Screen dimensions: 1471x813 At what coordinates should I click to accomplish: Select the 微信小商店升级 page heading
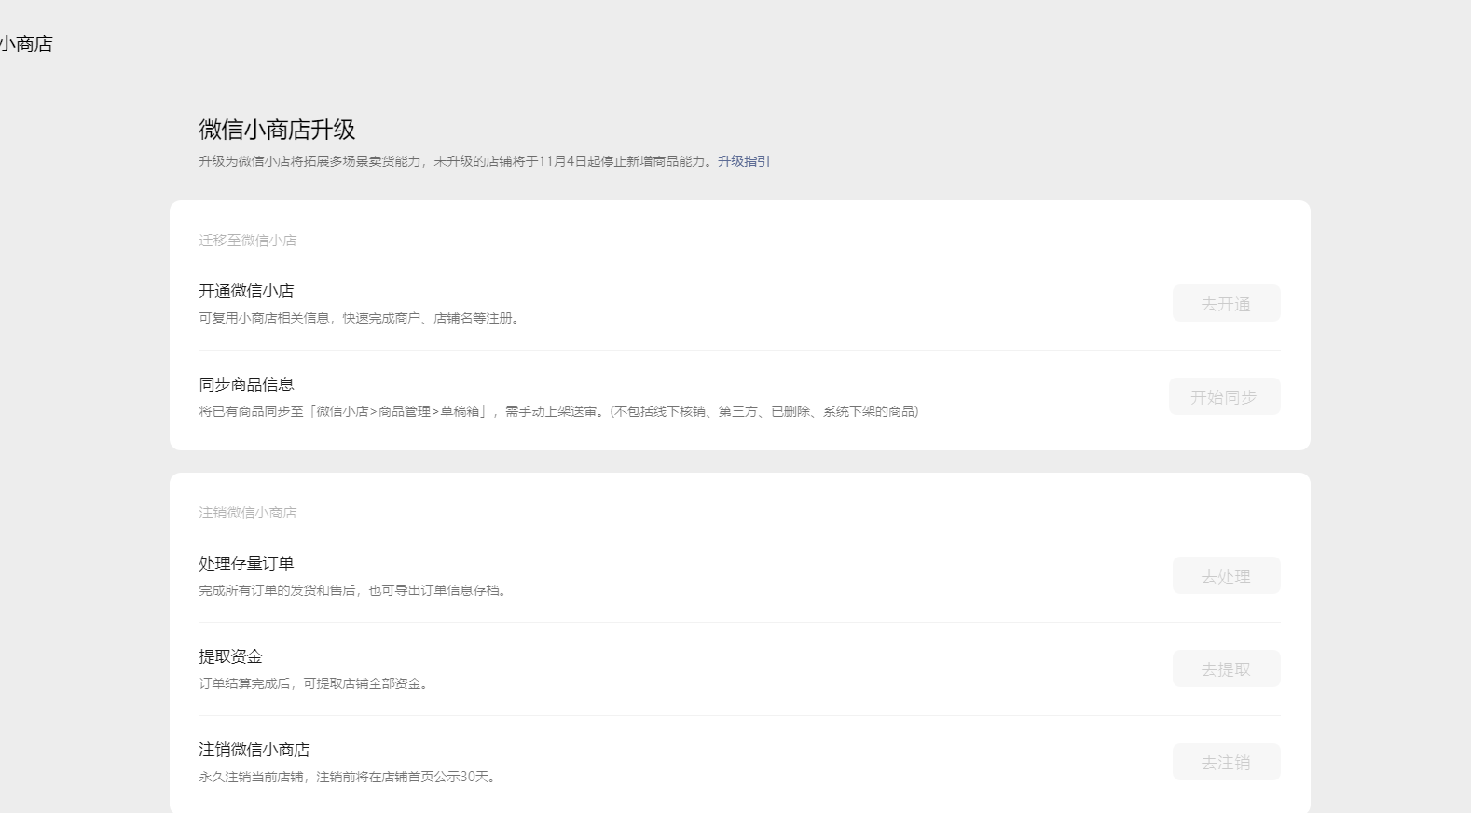click(277, 130)
